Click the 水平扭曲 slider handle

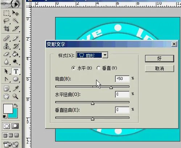pyautogui.click(x=92, y=103)
